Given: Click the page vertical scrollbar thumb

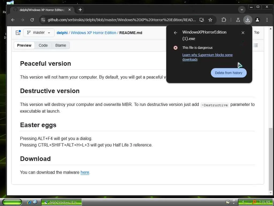Looking at the screenshot, I should pyautogui.click(x=271, y=159).
